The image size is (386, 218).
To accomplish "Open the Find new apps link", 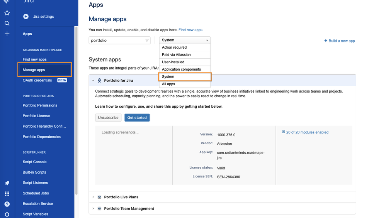I will coord(191,30).
